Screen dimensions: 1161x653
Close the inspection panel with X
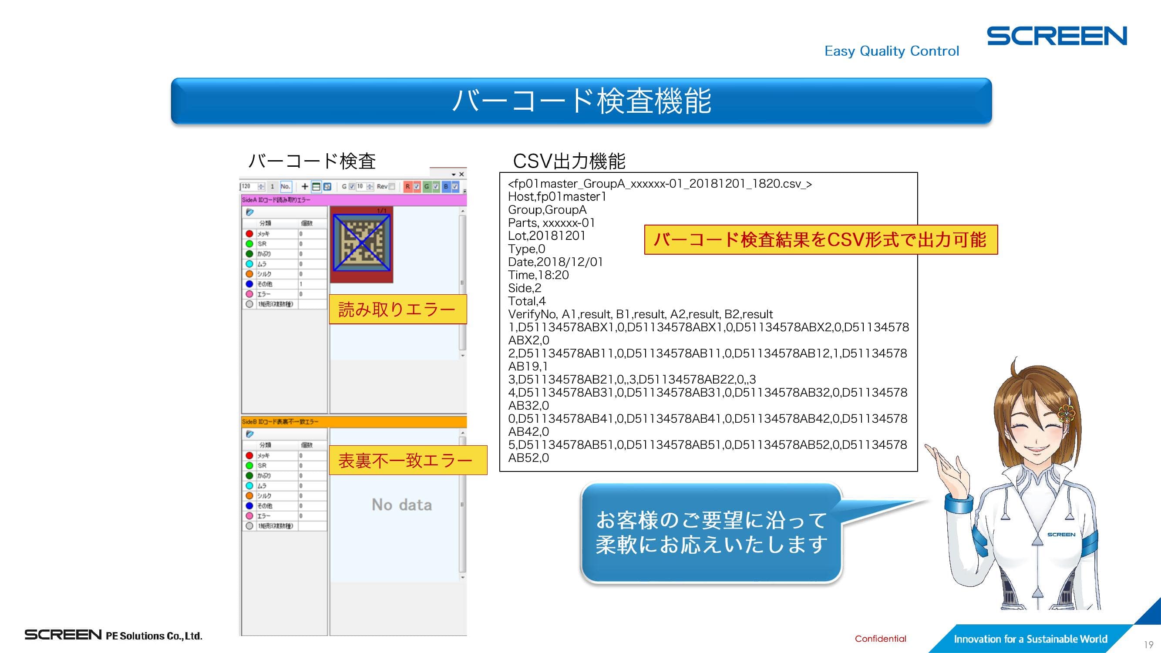click(x=461, y=175)
